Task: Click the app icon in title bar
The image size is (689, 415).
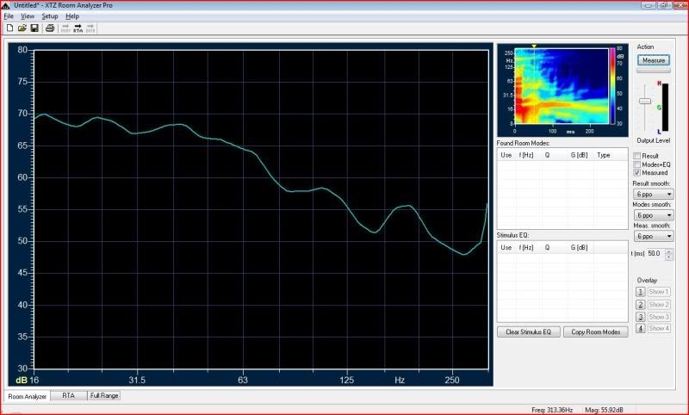Action: [x=7, y=5]
